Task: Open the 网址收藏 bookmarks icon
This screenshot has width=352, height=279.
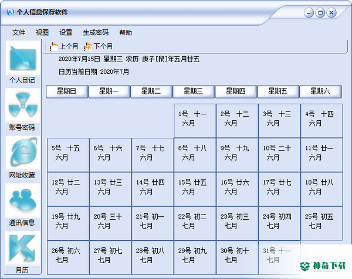Action: 23,153
